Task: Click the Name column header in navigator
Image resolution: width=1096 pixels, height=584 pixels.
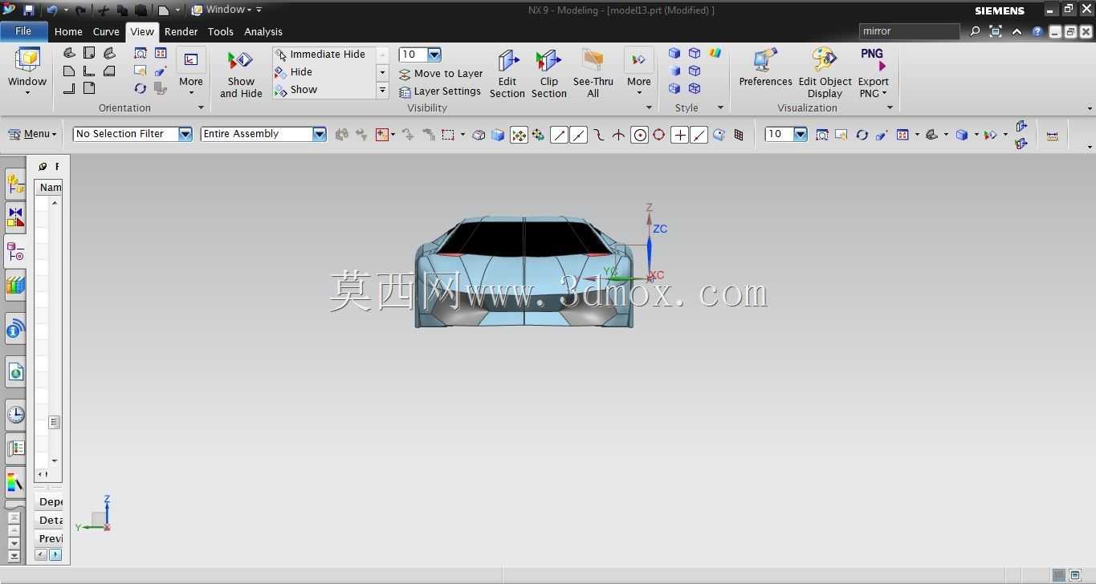Action: click(49, 187)
